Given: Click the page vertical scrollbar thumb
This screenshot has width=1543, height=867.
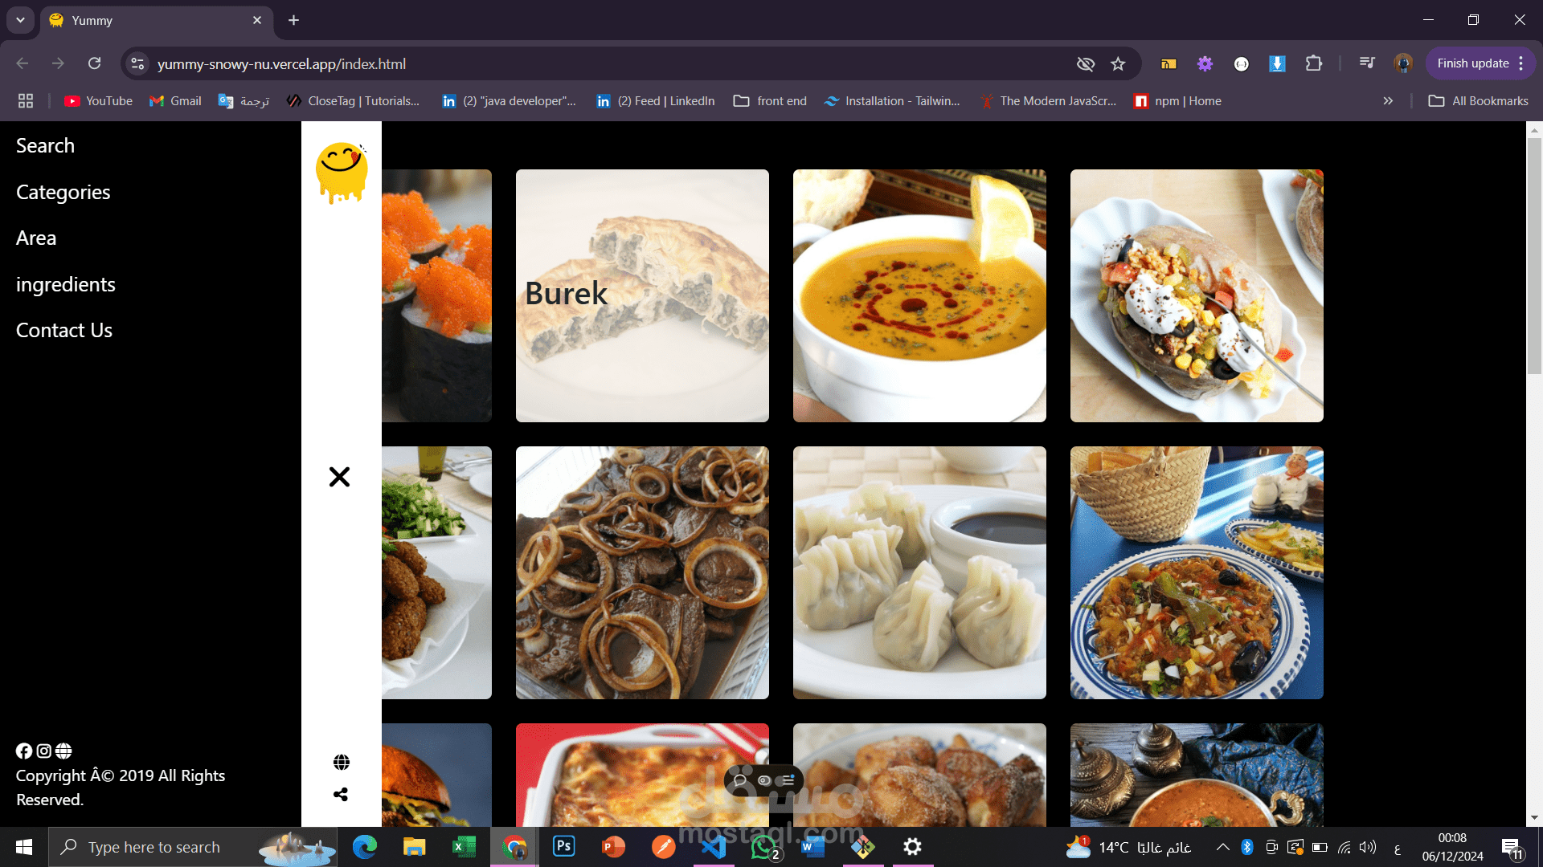Looking at the screenshot, I should coord(1534,255).
